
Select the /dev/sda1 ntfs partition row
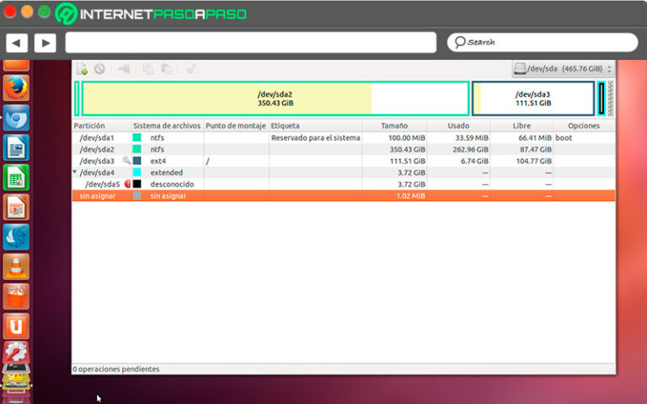[253, 137]
